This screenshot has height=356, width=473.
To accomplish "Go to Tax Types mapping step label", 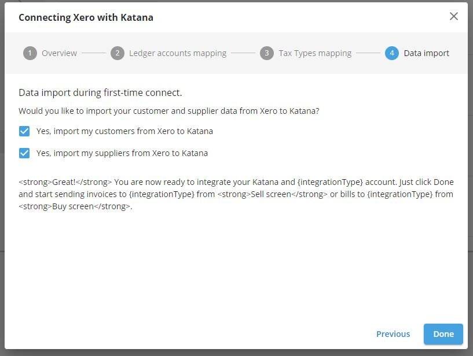I will point(315,53).
